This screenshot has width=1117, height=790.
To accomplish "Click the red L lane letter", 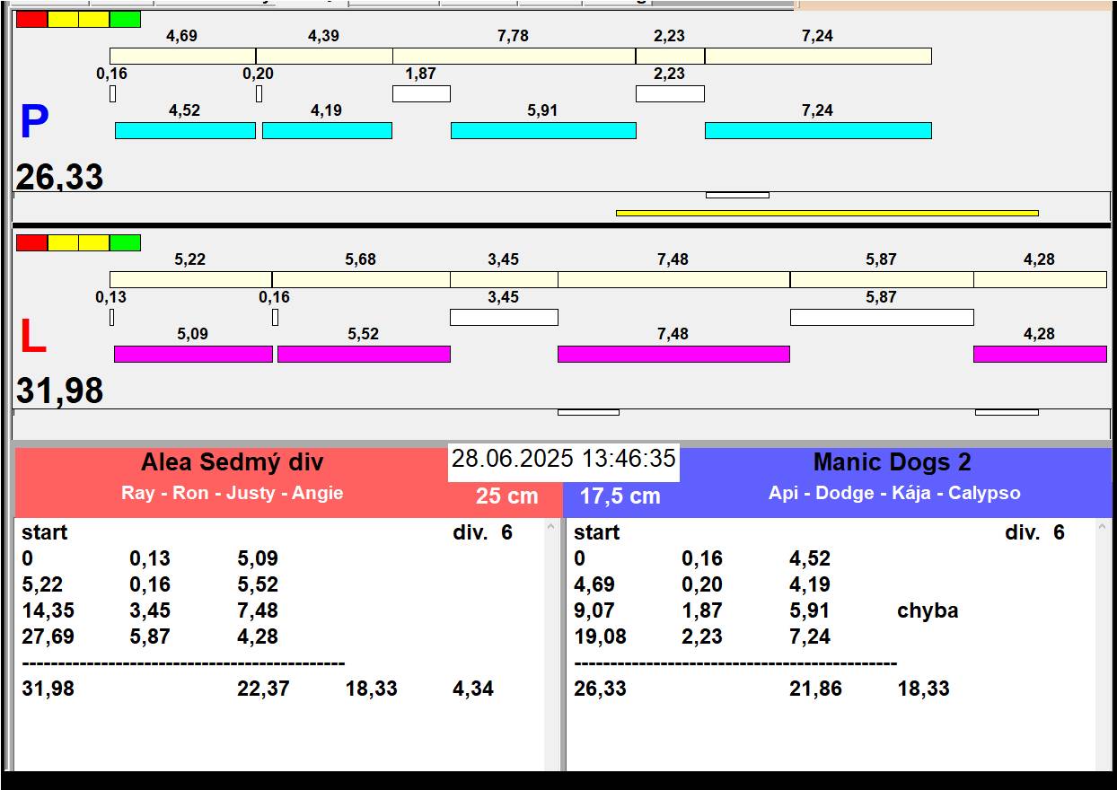I will tap(32, 338).
